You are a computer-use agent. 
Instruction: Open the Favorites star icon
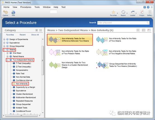tap(113, 13)
